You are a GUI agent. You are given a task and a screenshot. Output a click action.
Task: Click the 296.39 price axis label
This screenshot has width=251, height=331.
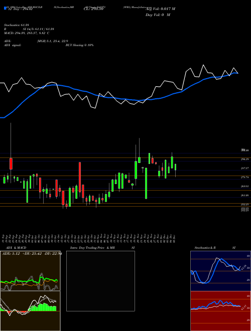click(244, 159)
